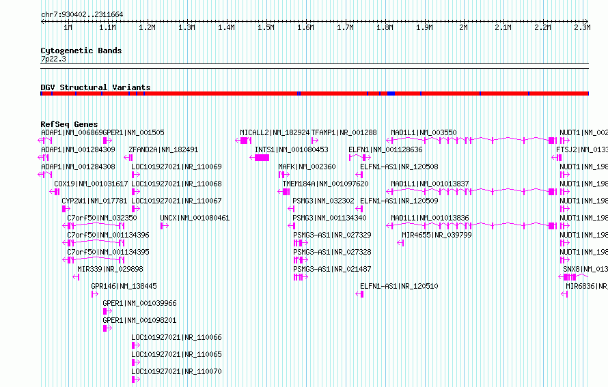
Task: Select GPER1|NM_001039966 transcript label
Action: coord(139,303)
